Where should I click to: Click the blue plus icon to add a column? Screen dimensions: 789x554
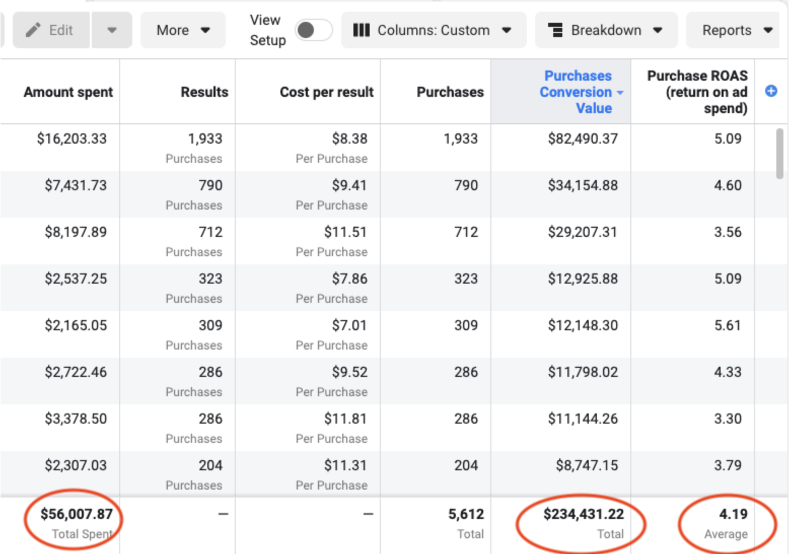pos(771,91)
